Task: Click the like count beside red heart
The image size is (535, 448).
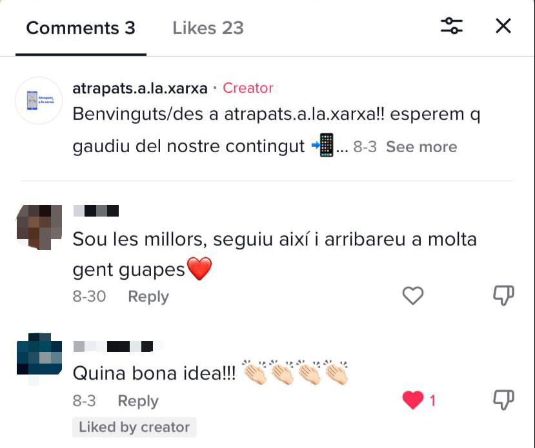Action: 432,401
